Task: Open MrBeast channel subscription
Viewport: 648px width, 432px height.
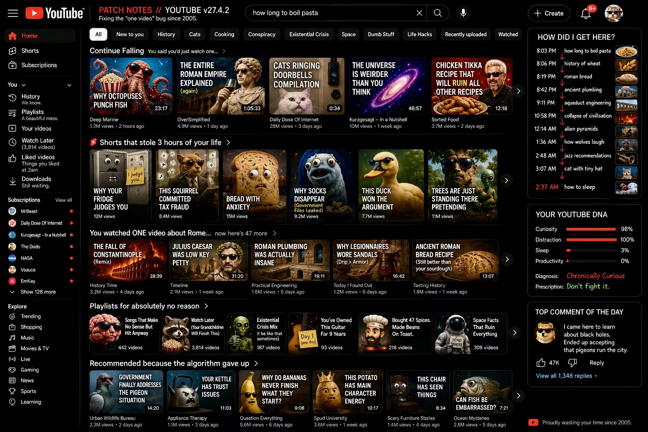Action: [x=40, y=211]
